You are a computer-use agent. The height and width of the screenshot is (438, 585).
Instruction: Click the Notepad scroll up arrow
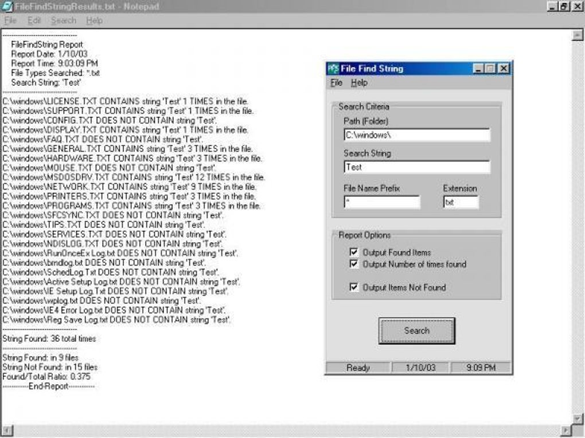(x=577, y=35)
